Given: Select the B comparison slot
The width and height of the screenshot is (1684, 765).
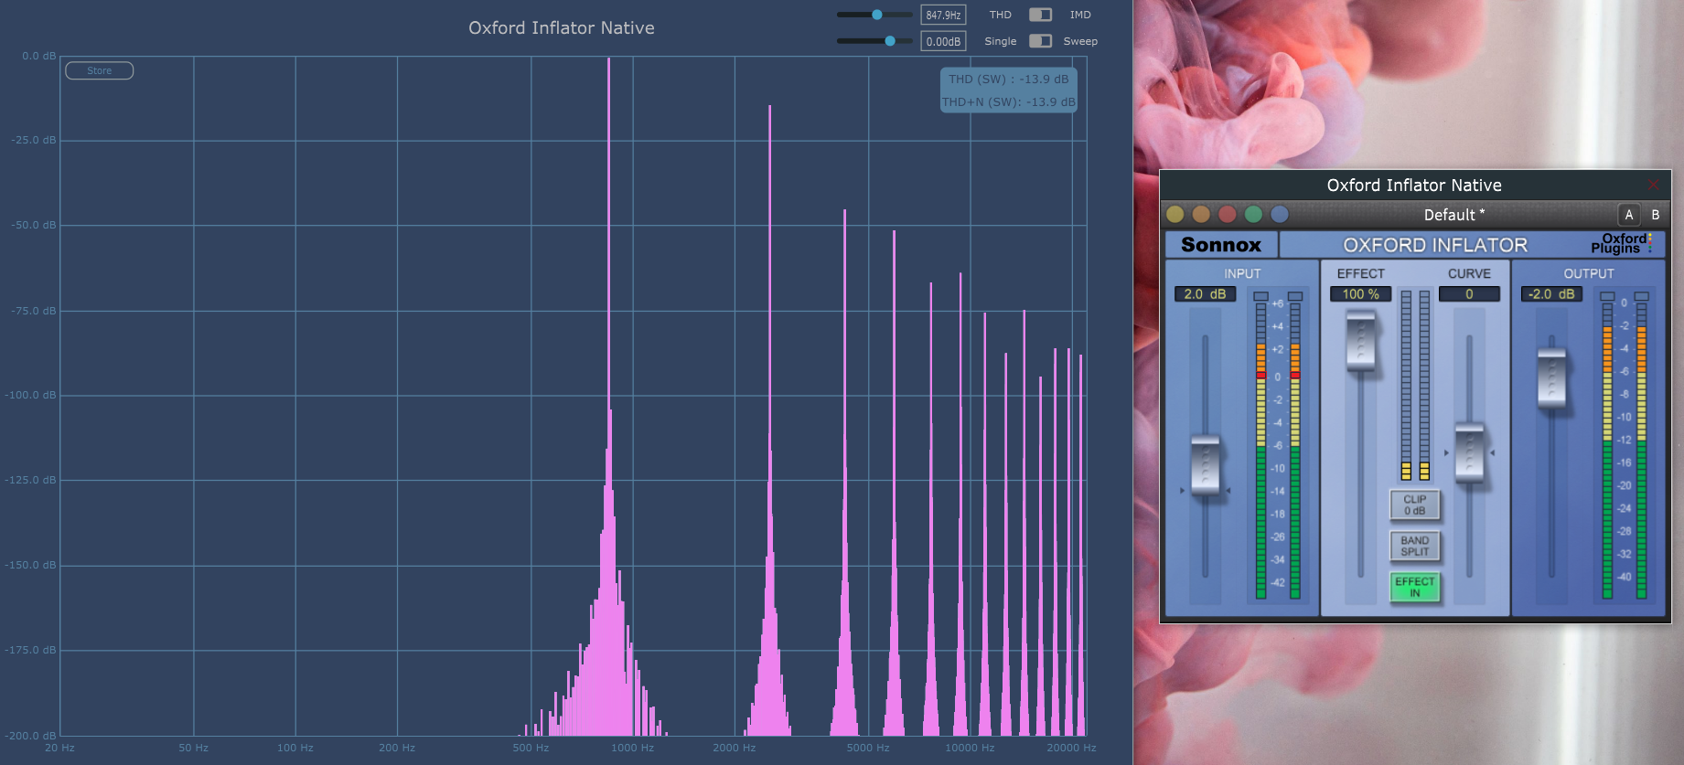Looking at the screenshot, I should click(1655, 215).
